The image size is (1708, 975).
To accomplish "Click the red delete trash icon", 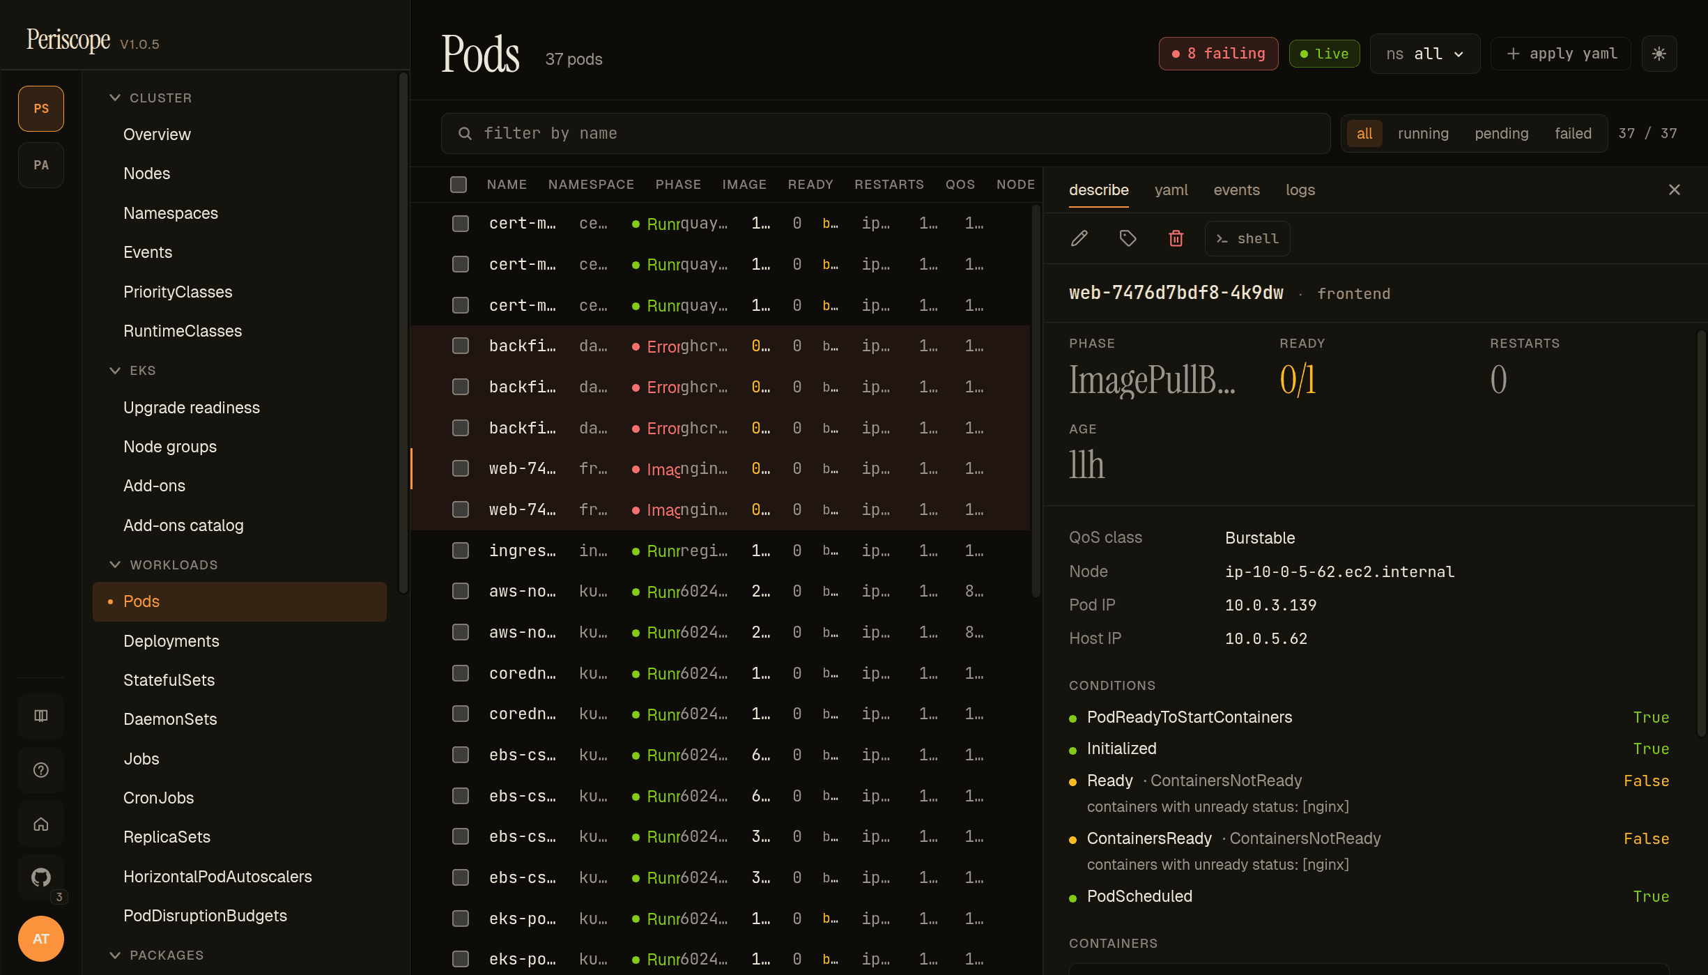I will (x=1176, y=239).
